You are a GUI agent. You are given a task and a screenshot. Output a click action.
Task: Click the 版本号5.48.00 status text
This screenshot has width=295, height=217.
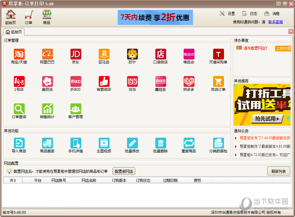pyautogui.click(x=14, y=212)
